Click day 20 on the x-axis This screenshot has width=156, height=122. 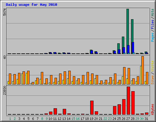96,119
